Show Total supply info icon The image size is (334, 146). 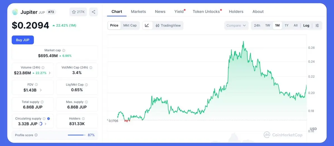(42, 102)
